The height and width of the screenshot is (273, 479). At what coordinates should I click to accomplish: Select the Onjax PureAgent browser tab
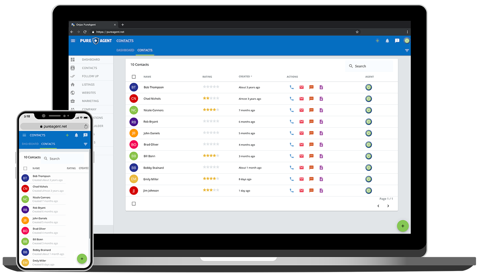(x=94, y=25)
